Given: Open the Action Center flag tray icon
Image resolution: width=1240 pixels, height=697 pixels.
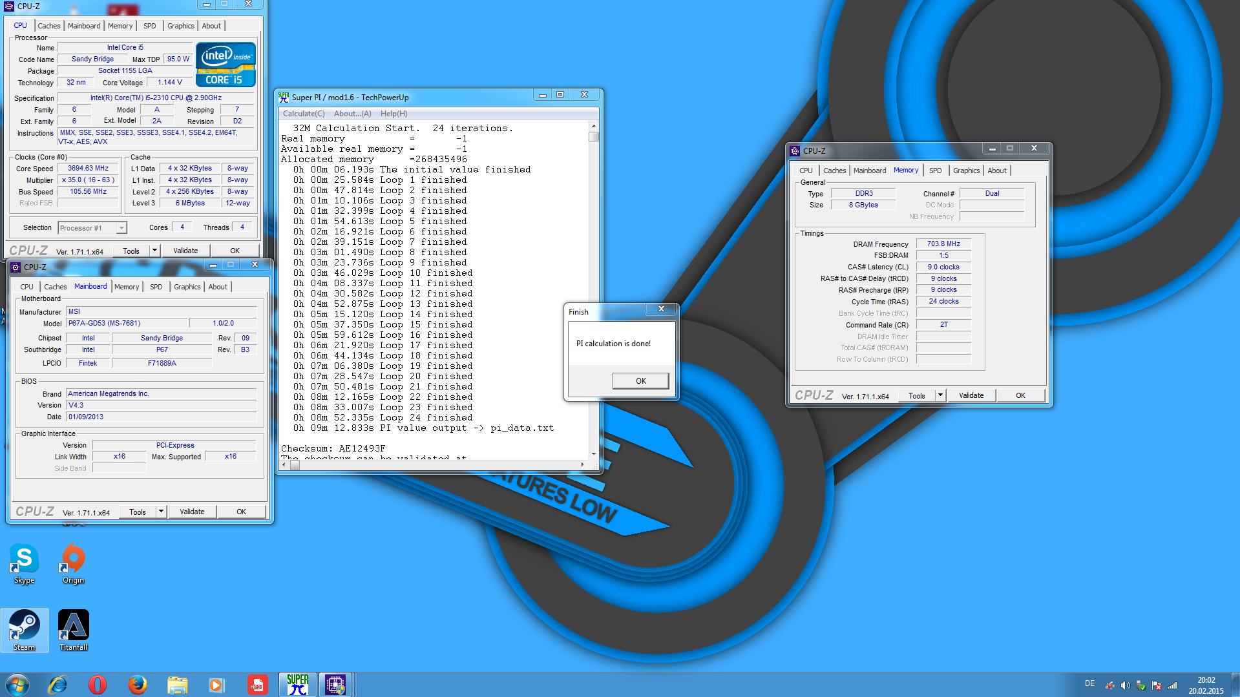Looking at the screenshot, I should click(x=1157, y=685).
